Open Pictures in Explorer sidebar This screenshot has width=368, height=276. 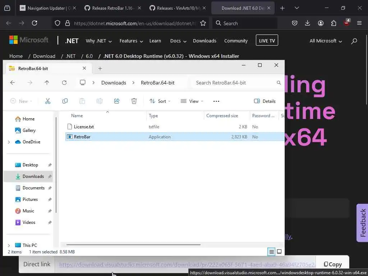pos(30,199)
